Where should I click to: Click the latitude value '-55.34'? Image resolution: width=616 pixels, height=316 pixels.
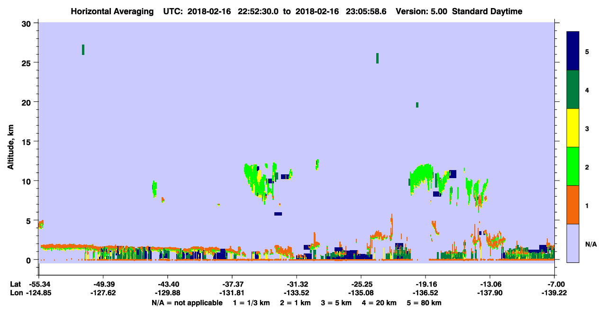point(38,284)
